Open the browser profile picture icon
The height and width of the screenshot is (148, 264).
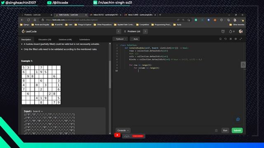click(235, 20)
